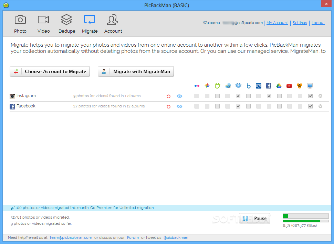This screenshot has width=334, height=244.
Task: View Facebook albums with eye icon
Action: 179,106
